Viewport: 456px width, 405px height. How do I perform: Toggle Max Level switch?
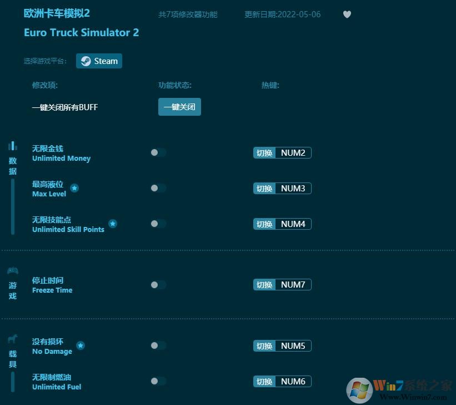coord(158,188)
